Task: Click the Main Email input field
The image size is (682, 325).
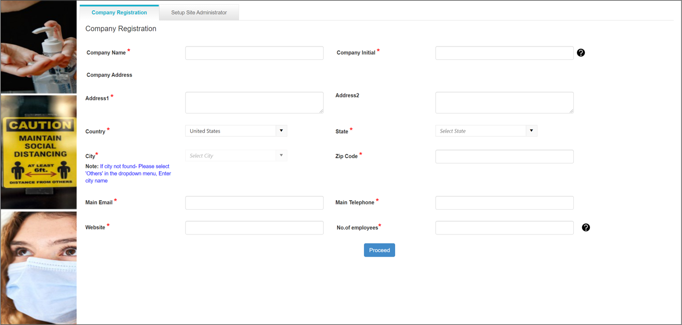Action: tap(254, 203)
